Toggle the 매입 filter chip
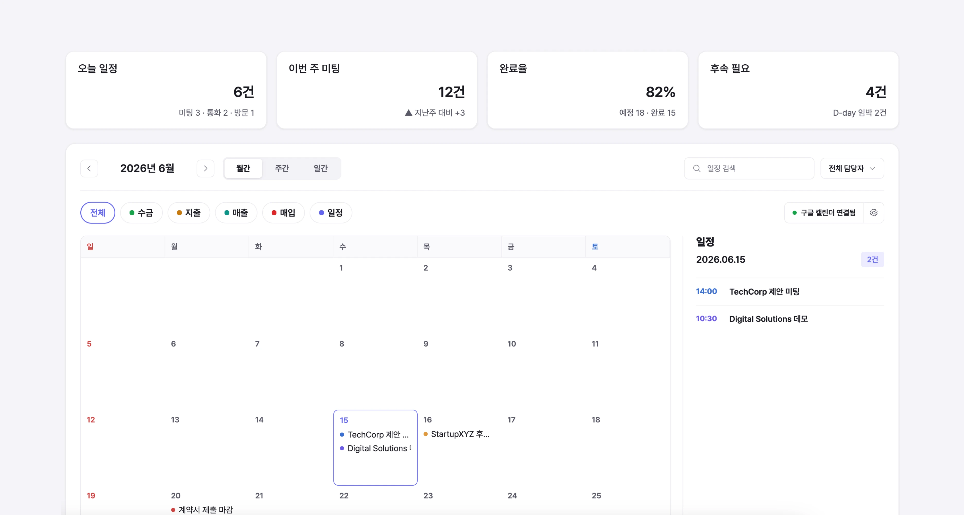The width and height of the screenshot is (964, 515). tap(283, 213)
